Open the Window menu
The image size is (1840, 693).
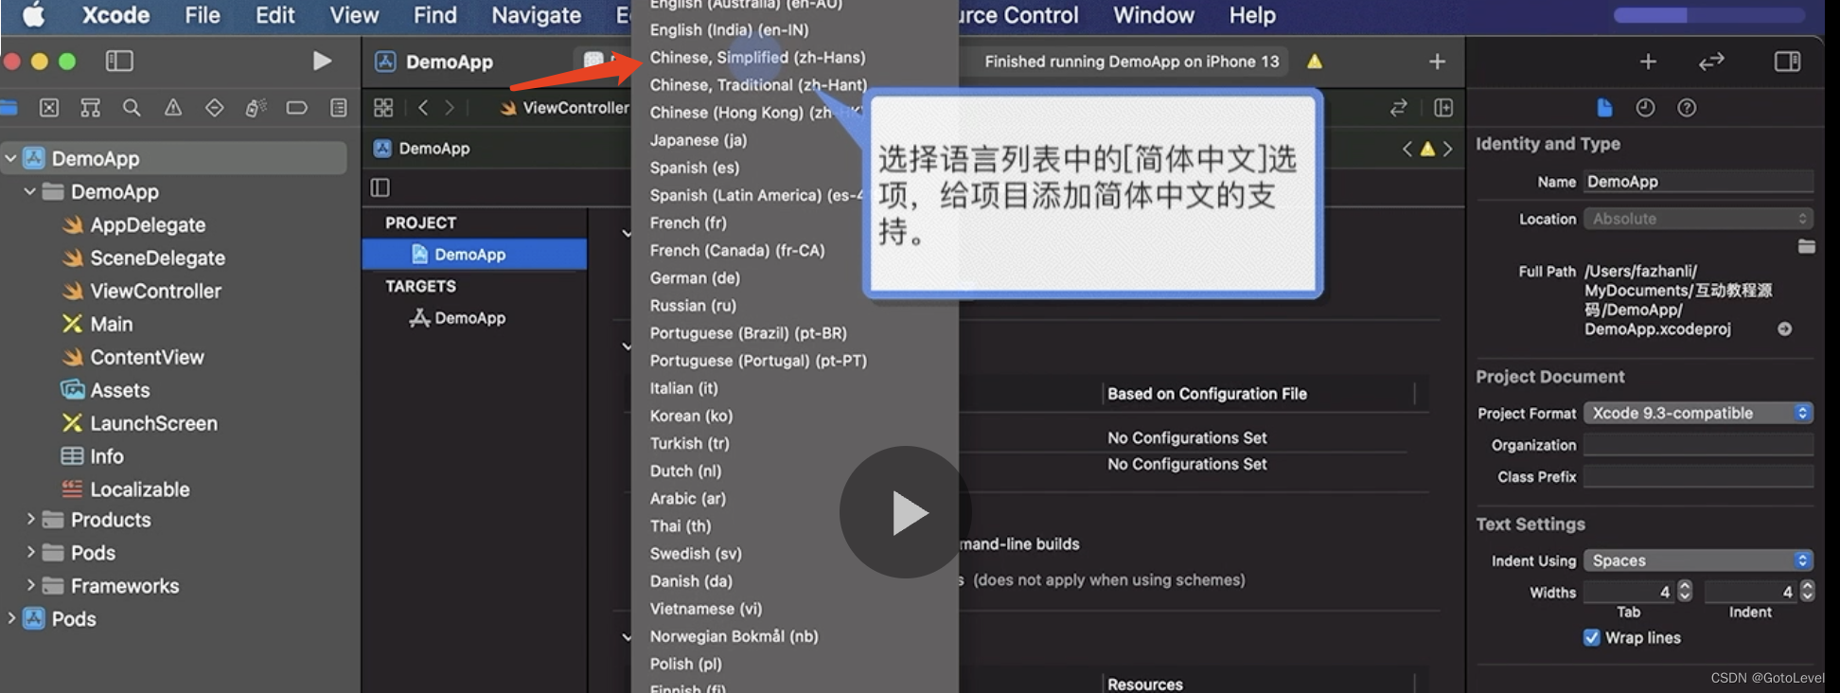click(1153, 15)
